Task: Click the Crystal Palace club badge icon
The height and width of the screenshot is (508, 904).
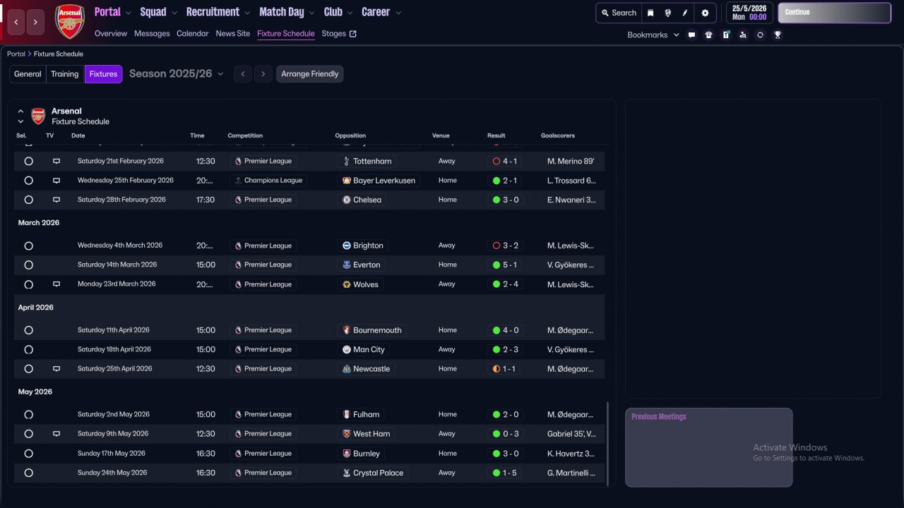Action: coord(346,473)
